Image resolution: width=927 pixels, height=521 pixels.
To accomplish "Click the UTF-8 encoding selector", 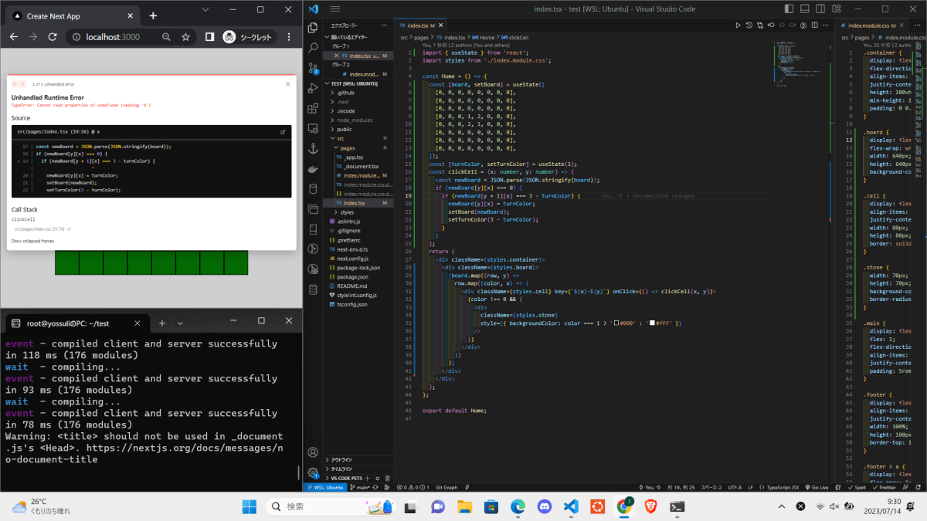I will click(735, 488).
